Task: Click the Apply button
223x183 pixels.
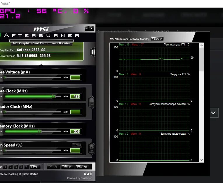Action: pyautogui.click(x=53, y=166)
